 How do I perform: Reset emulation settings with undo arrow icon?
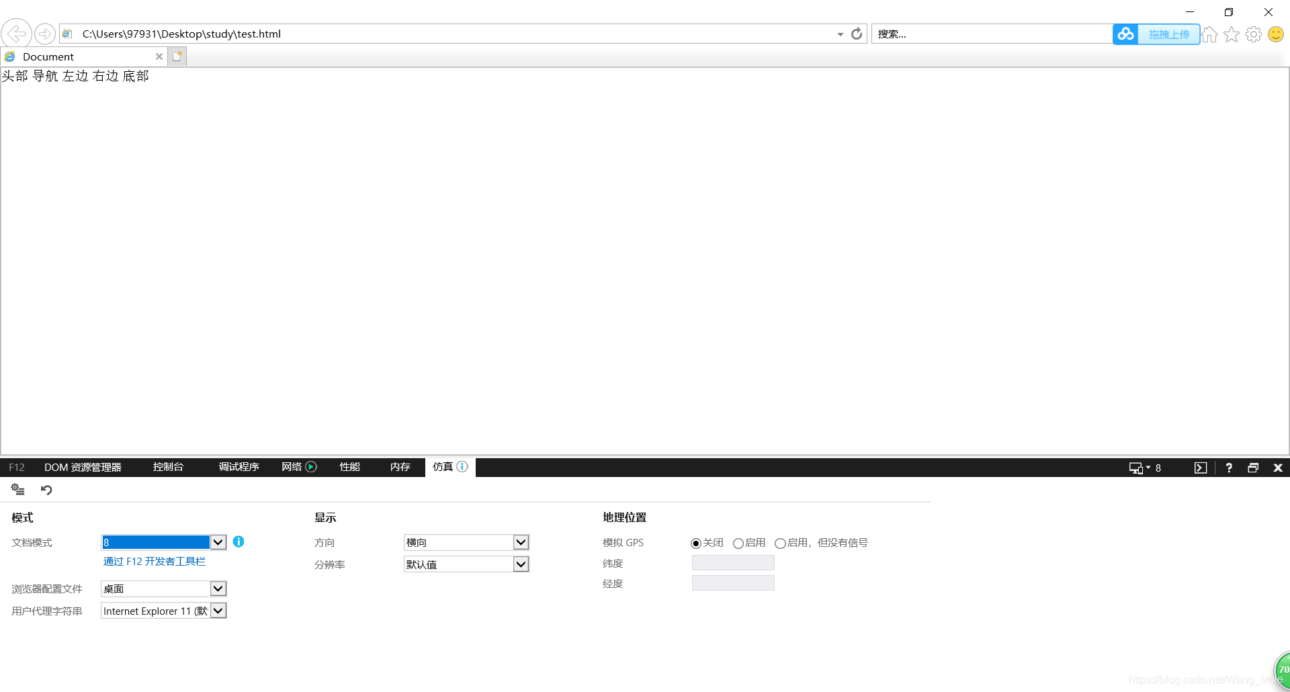pyautogui.click(x=46, y=490)
